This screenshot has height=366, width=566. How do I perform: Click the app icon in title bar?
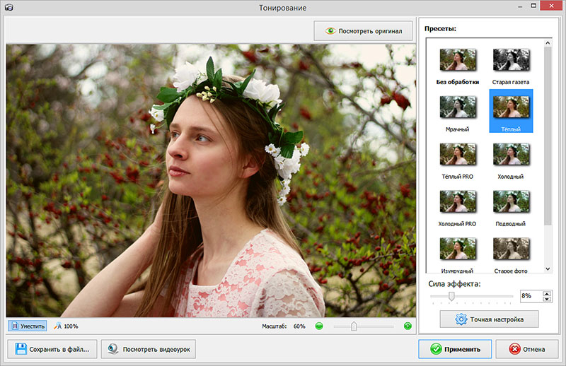coord(8,7)
